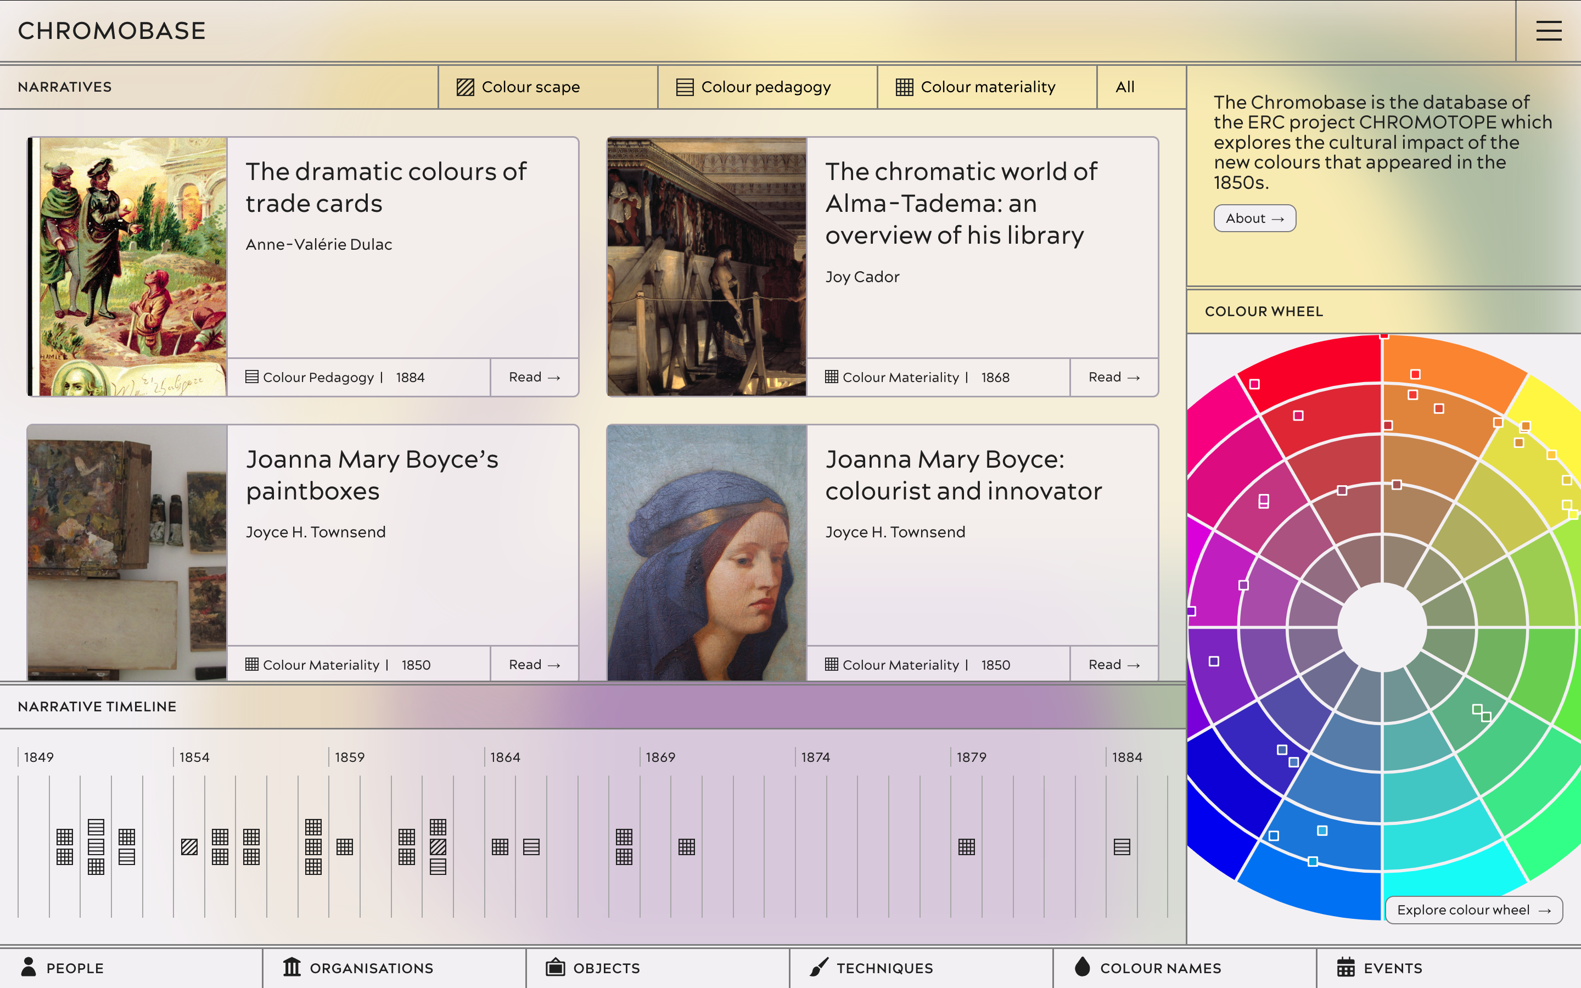1581x988 pixels.
Task: Open Joanna Mary Boyce portrait thumbnail
Action: (x=706, y=553)
